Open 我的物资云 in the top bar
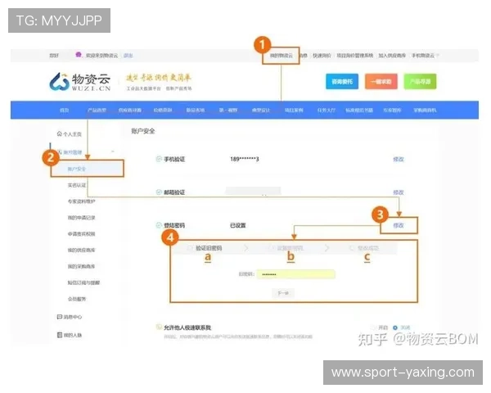Image resolution: width=491 pixels, height=393 pixels. click(282, 56)
